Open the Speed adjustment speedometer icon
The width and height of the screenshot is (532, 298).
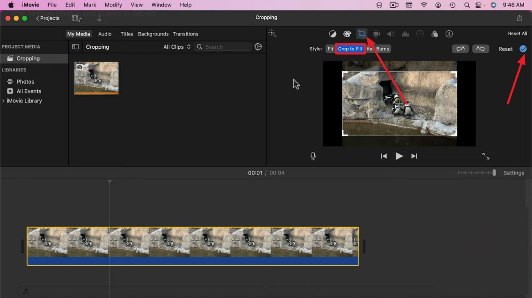(x=420, y=34)
